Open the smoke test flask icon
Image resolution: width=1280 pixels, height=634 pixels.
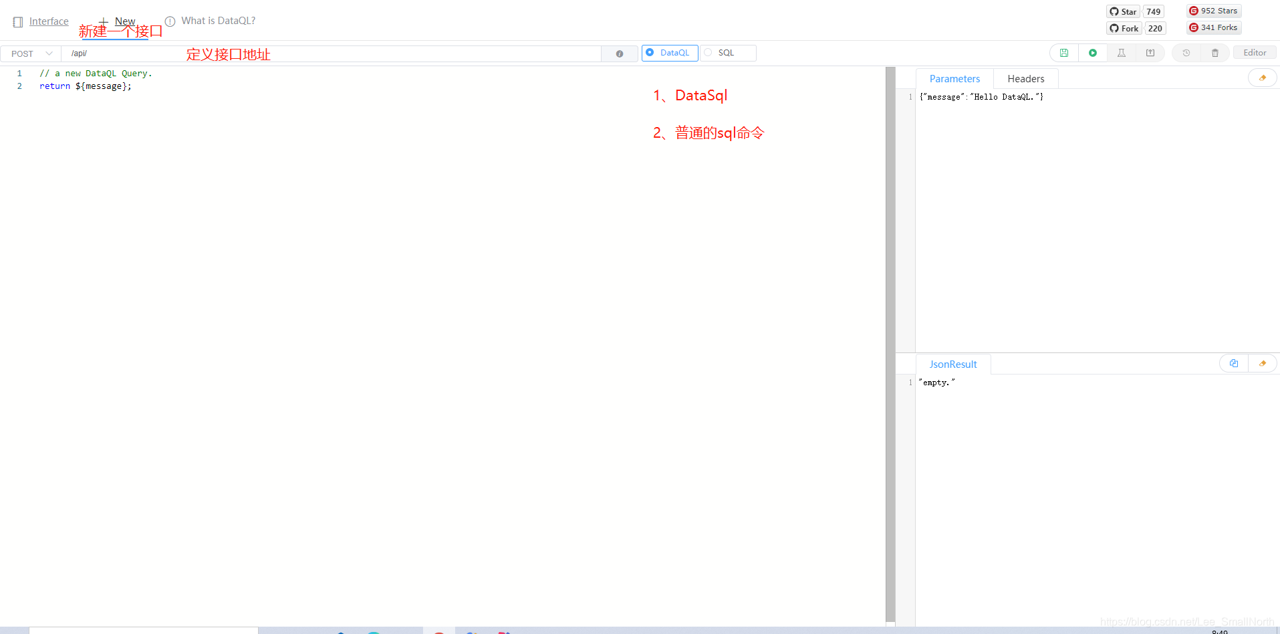pos(1122,53)
